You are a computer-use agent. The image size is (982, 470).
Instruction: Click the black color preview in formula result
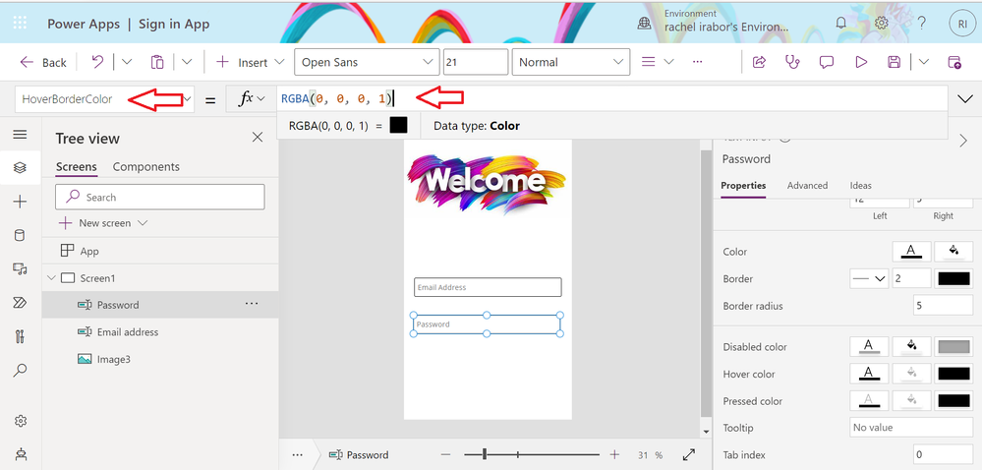398,125
